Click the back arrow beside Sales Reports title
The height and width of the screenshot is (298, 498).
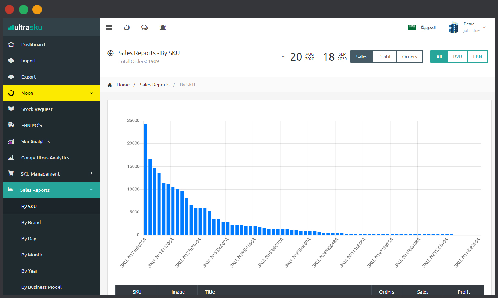110,53
